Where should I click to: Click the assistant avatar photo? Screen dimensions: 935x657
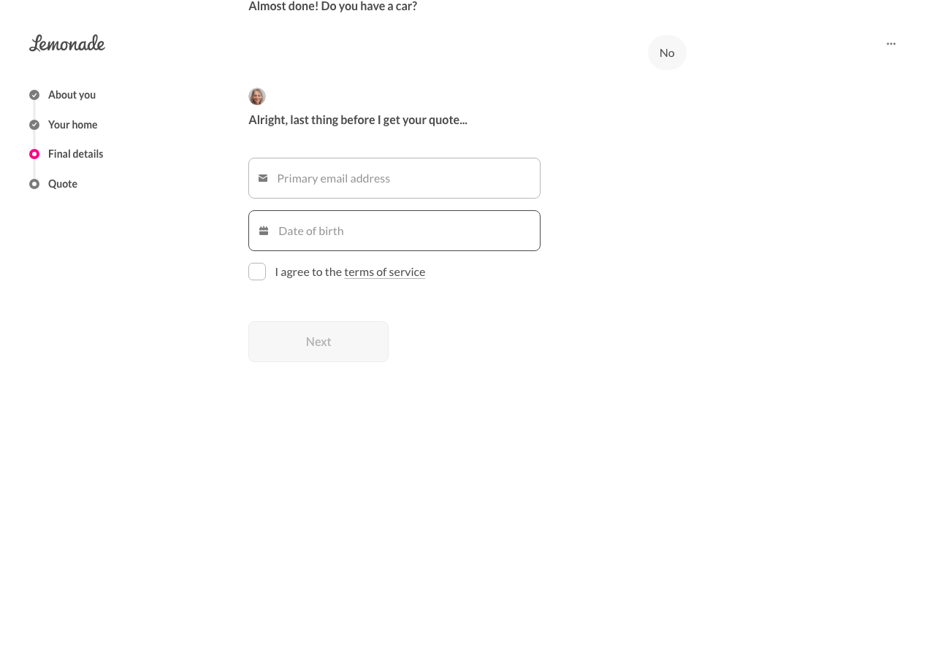point(257,96)
